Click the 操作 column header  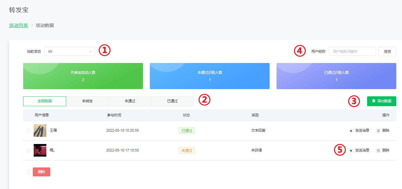pyautogui.click(x=386, y=115)
